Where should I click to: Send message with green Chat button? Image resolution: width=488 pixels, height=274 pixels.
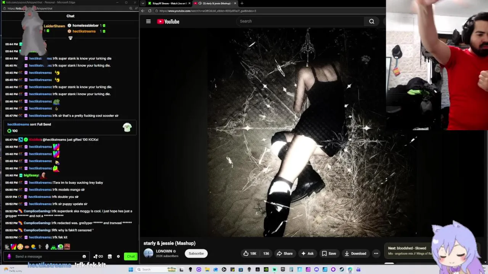click(x=131, y=256)
